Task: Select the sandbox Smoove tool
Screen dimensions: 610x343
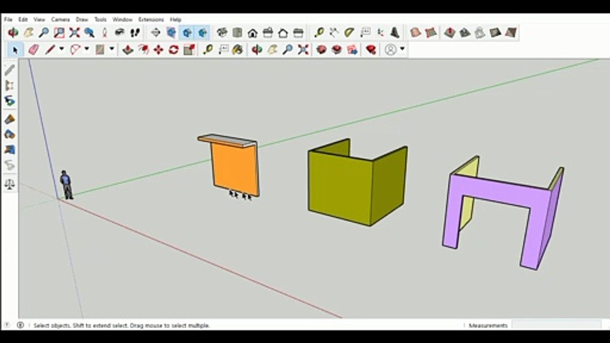Action: (x=449, y=32)
